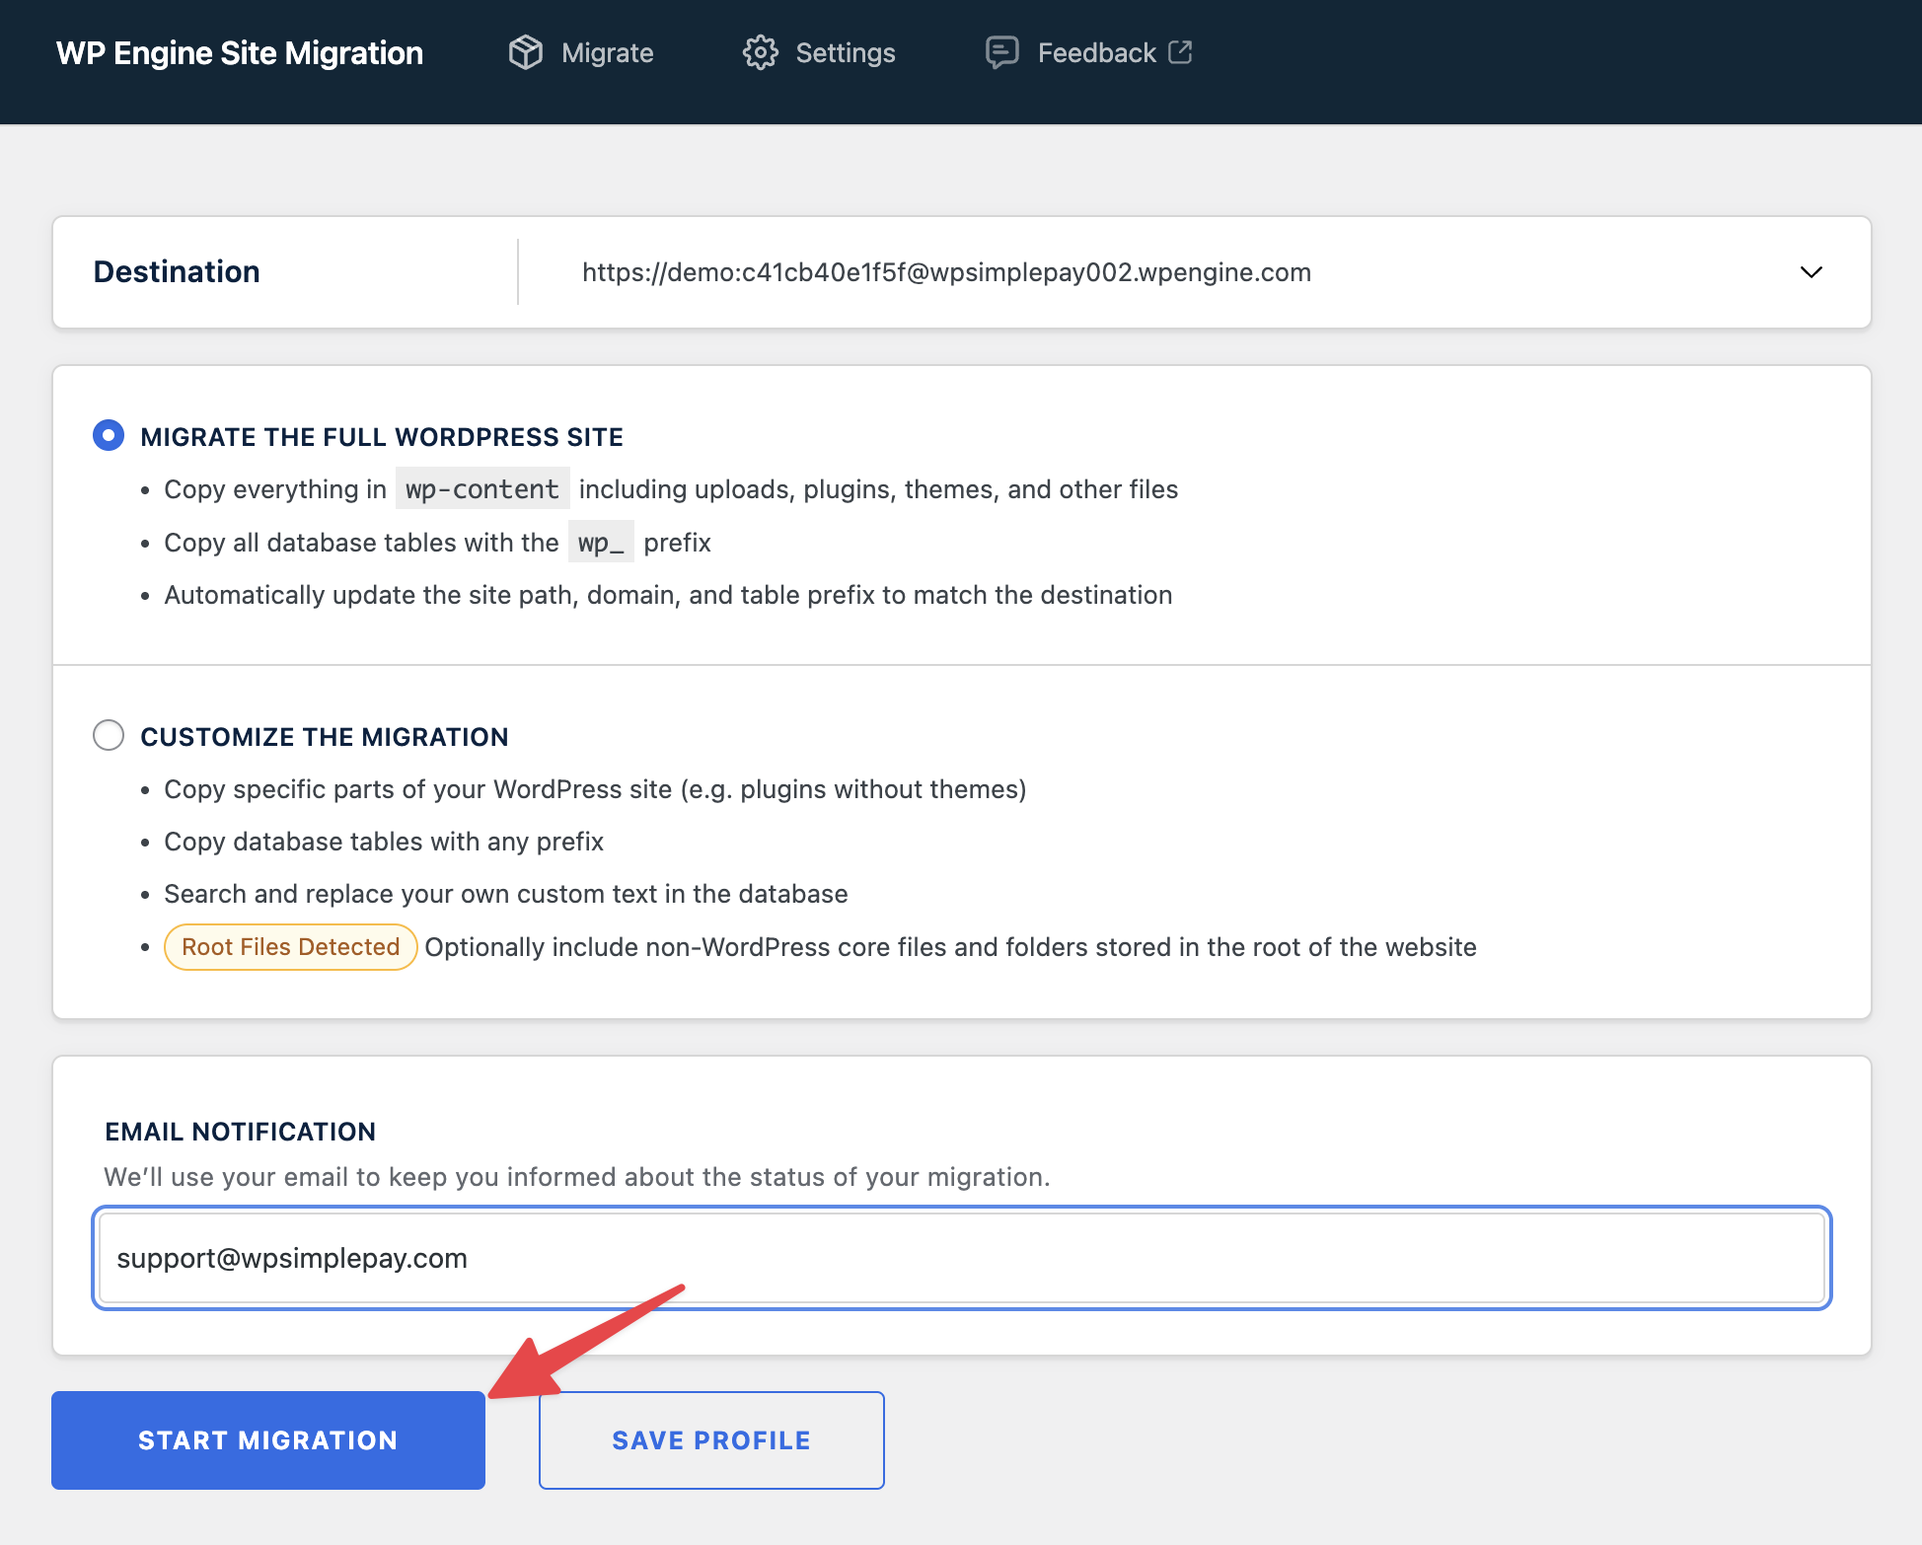Click the Root Files Detected badge
Image resolution: width=1922 pixels, height=1545 pixels.
[x=290, y=947]
